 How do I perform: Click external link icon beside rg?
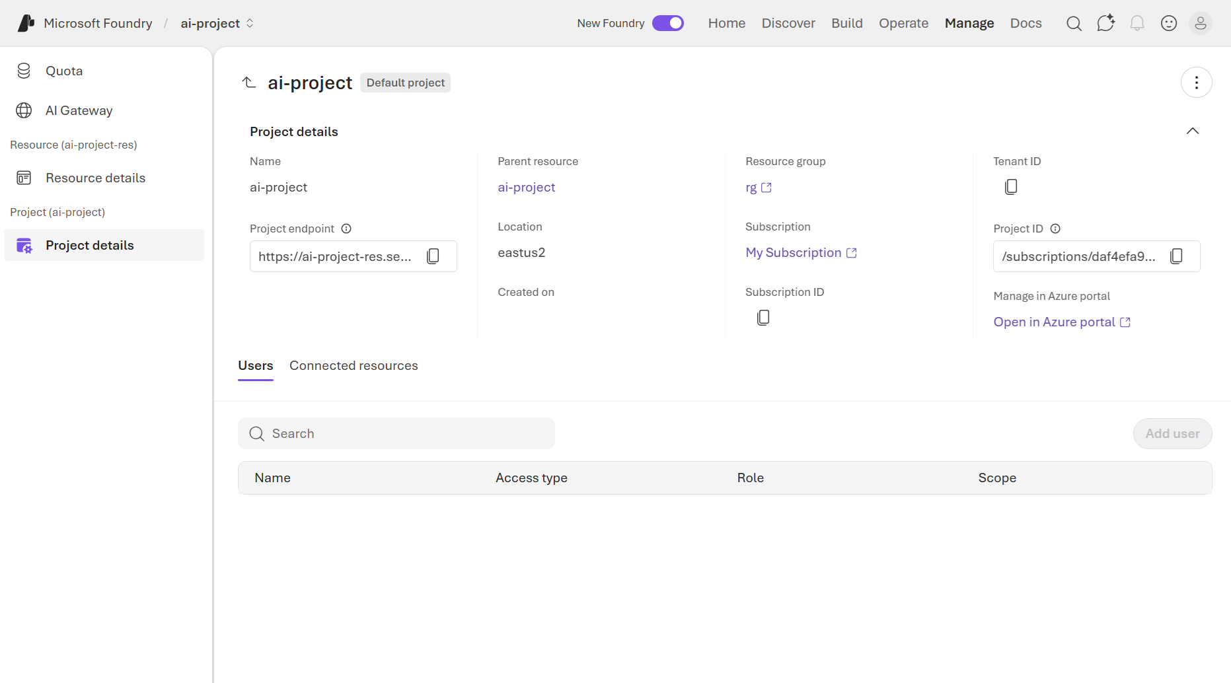[766, 188]
